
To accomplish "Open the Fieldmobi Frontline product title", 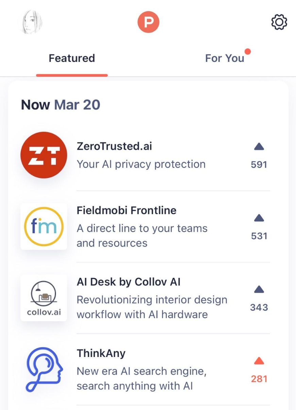I will tap(127, 210).
